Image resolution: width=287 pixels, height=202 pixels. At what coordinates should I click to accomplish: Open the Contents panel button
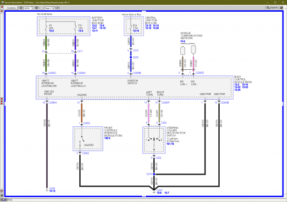[x=11, y=8]
